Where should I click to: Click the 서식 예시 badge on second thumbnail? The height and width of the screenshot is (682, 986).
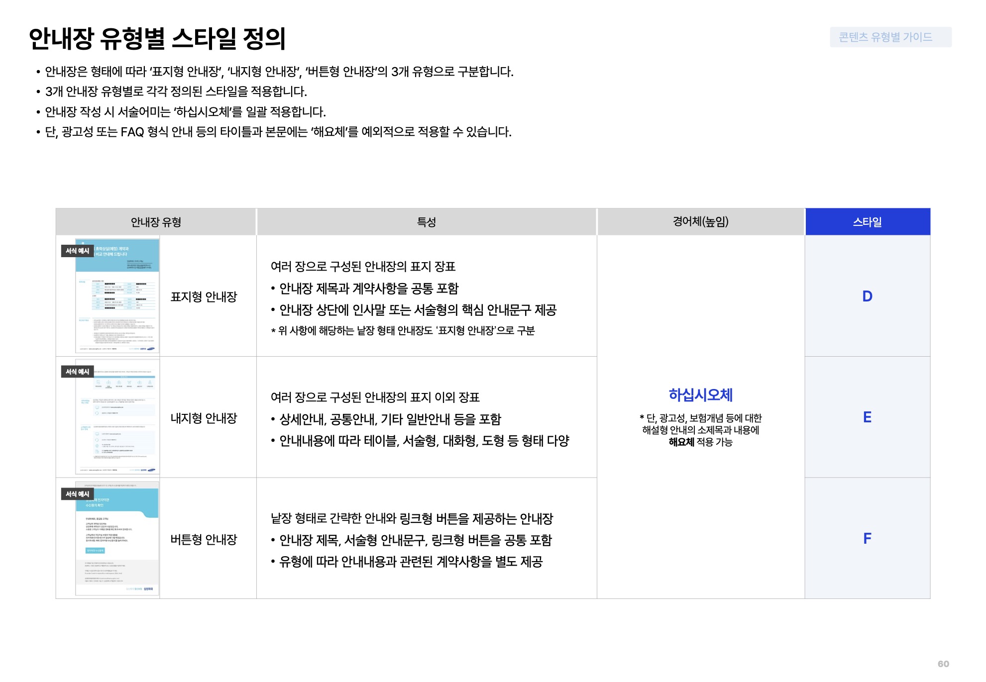(x=77, y=372)
